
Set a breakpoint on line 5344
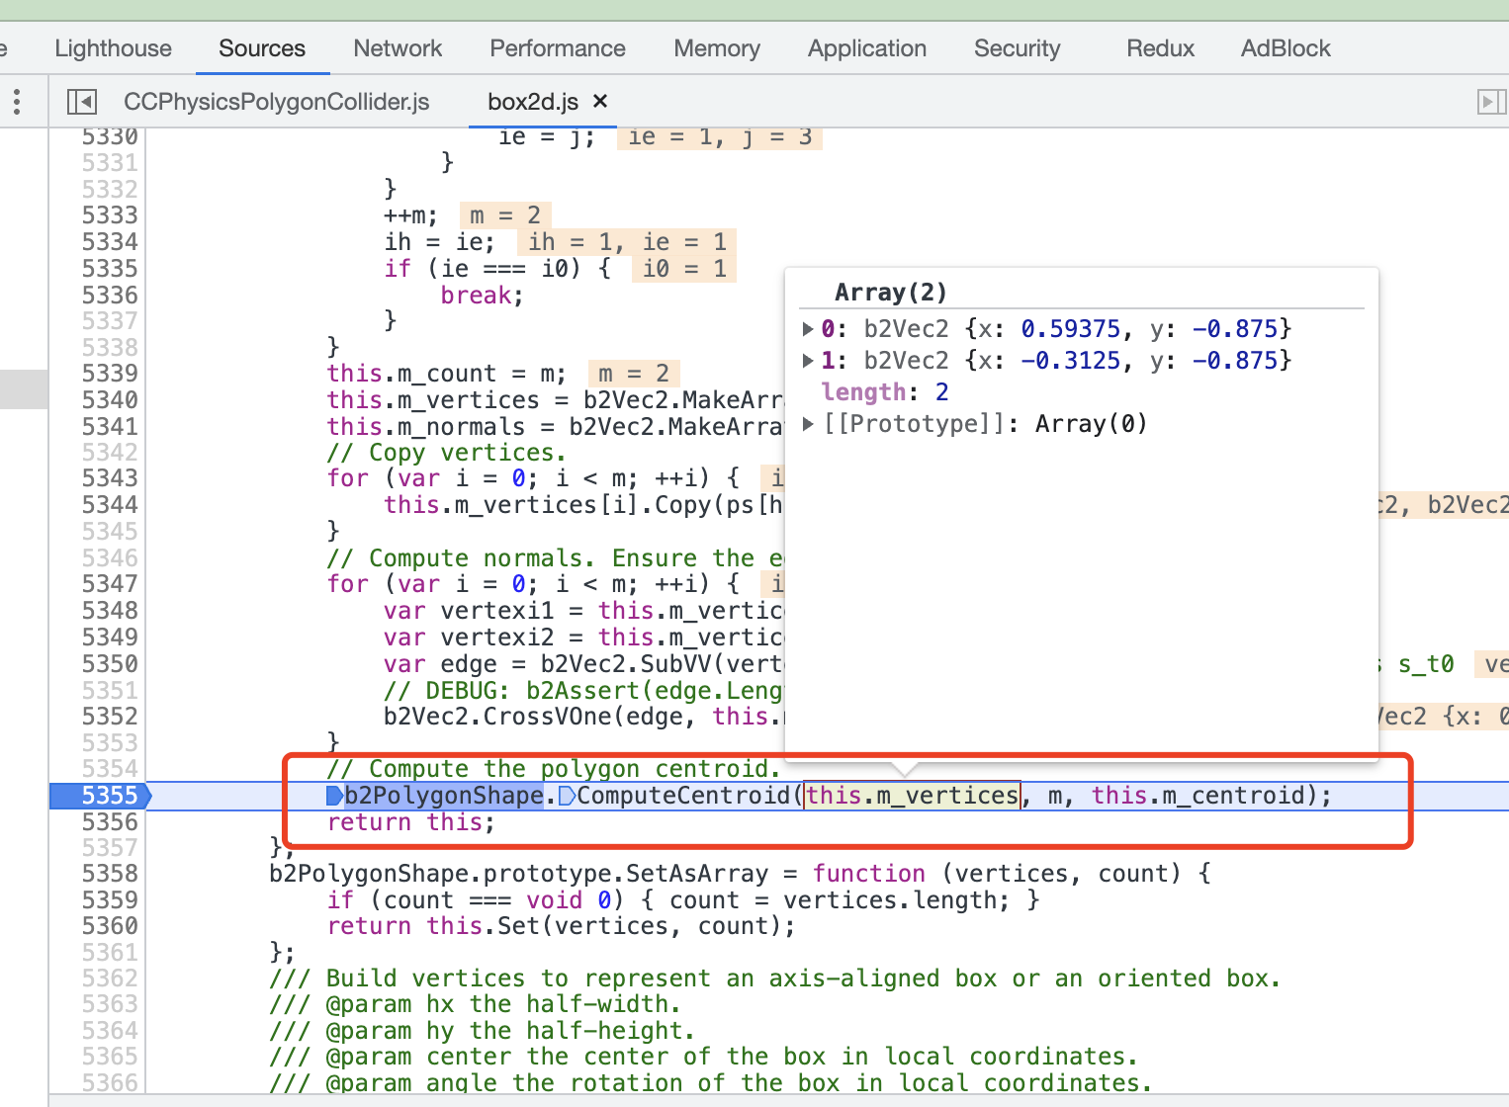point(109,505)
